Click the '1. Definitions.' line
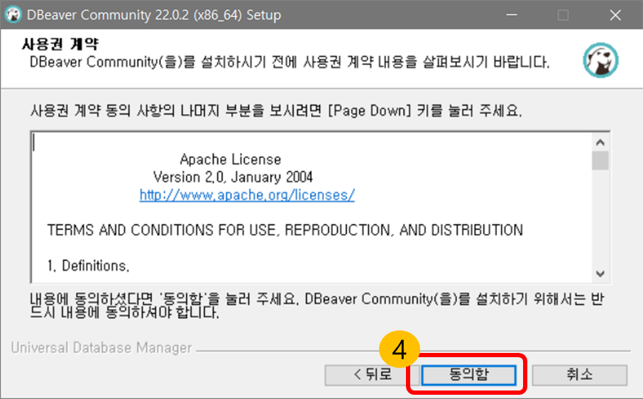Screen dimensions: 643x399 coord(88,266)
